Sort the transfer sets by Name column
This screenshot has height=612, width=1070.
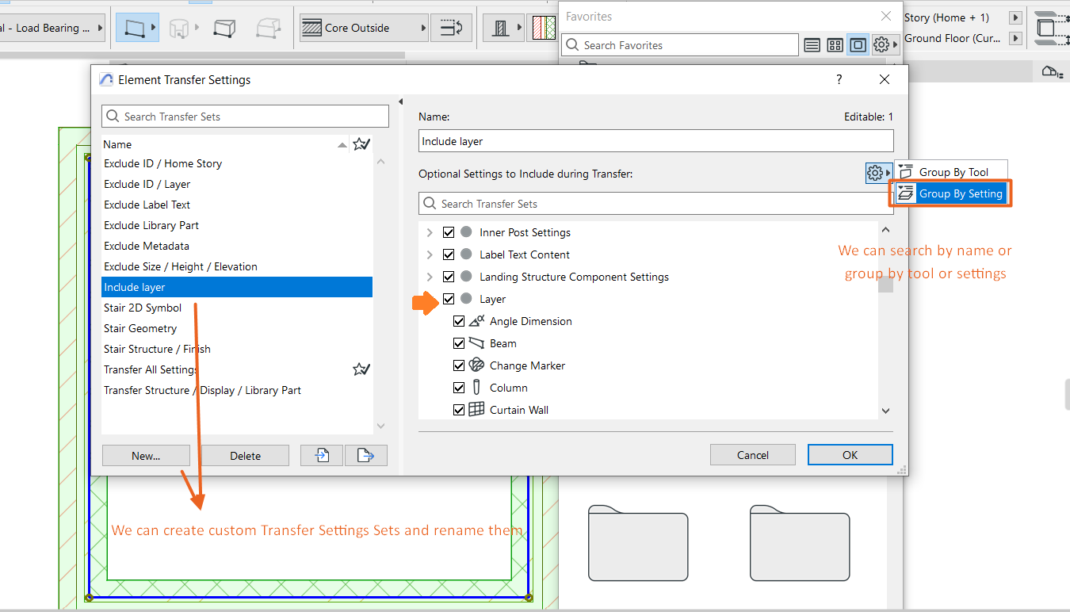pyautogui.click(x=226, y=144)
